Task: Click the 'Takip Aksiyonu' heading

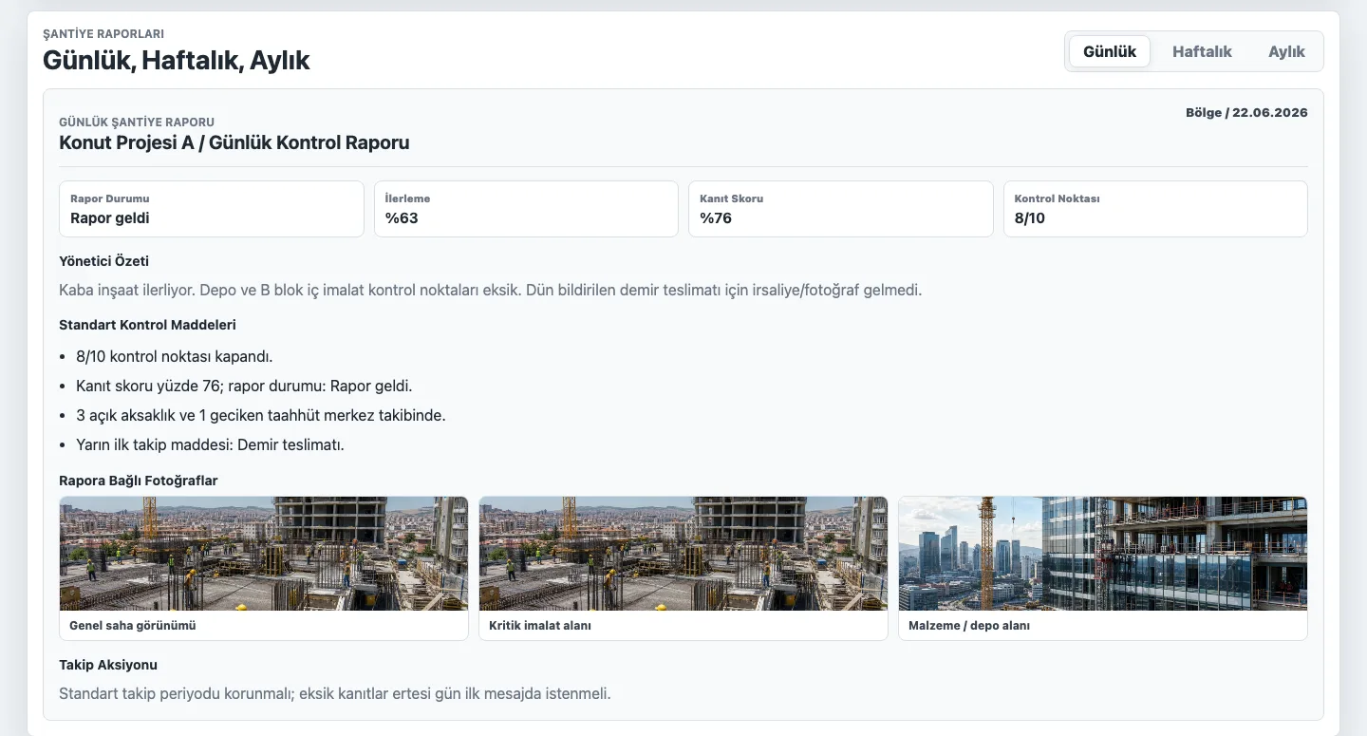Action: pyautogui.click(x=108, y=665)
